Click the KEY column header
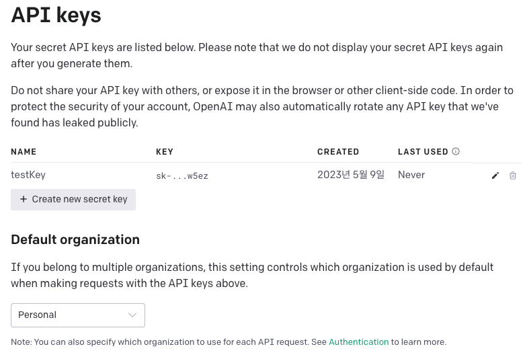The image size is (529, 363). click(165, 152)
